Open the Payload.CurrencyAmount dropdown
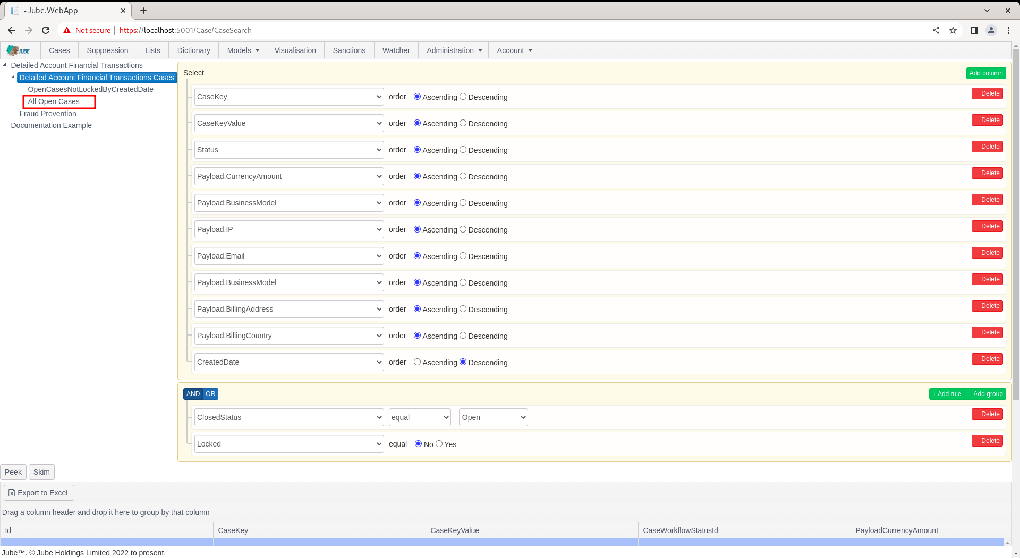 [x=289, y=176]
